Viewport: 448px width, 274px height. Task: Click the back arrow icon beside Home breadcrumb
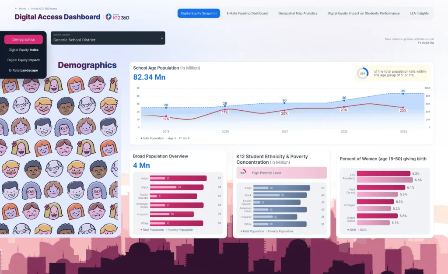point(16,9)
